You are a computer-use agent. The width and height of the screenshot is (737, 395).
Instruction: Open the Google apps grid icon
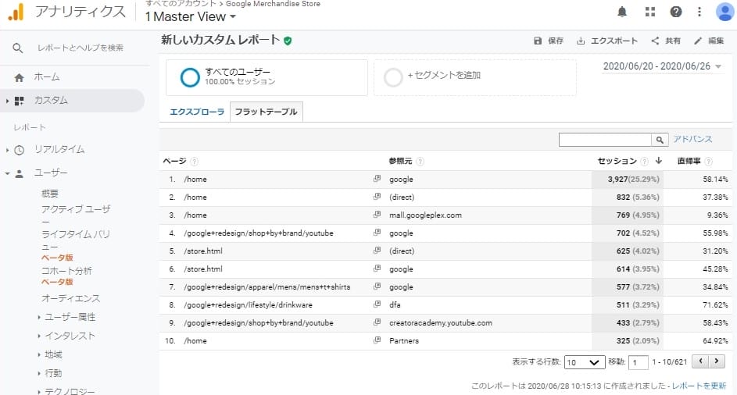[x=650, y=12]
